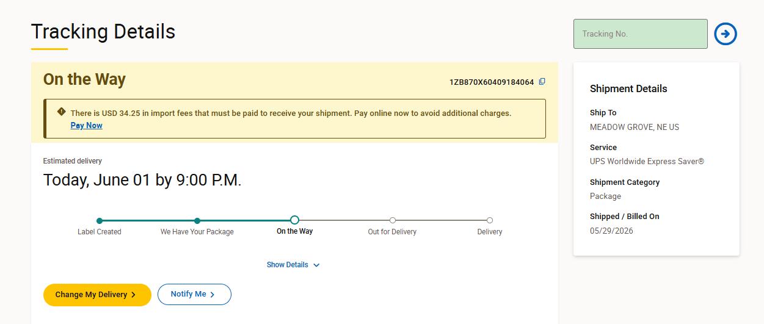Select the On the Way progress marker

point(294,220)
